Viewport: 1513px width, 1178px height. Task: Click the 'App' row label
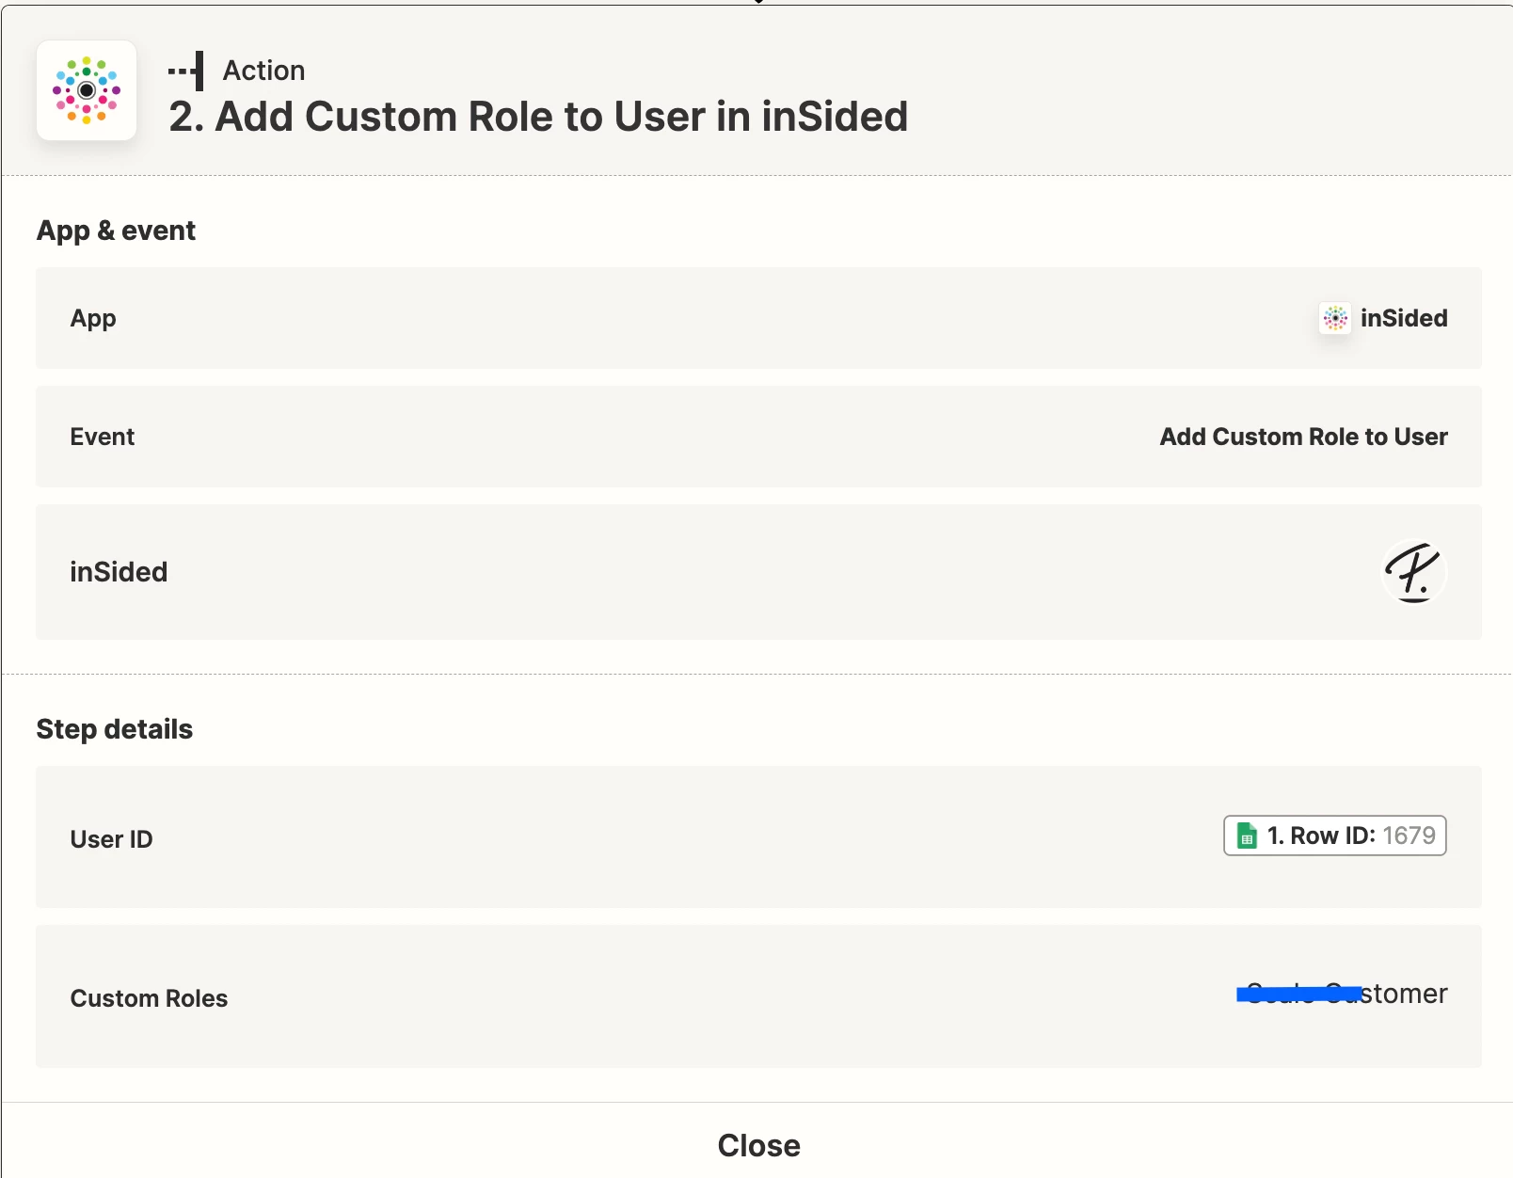coord(93,318)
